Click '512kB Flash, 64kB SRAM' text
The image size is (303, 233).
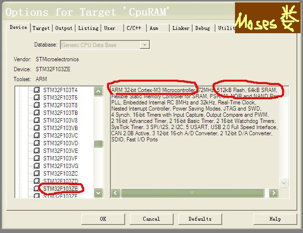(247, 90)
